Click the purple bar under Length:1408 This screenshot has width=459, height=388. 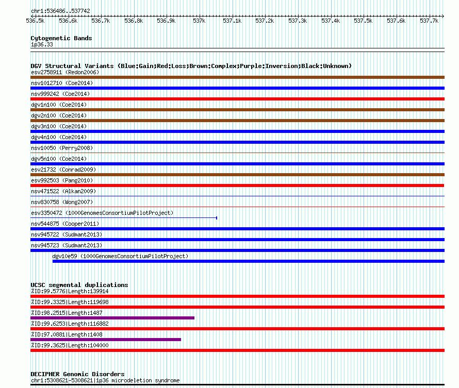106,340
